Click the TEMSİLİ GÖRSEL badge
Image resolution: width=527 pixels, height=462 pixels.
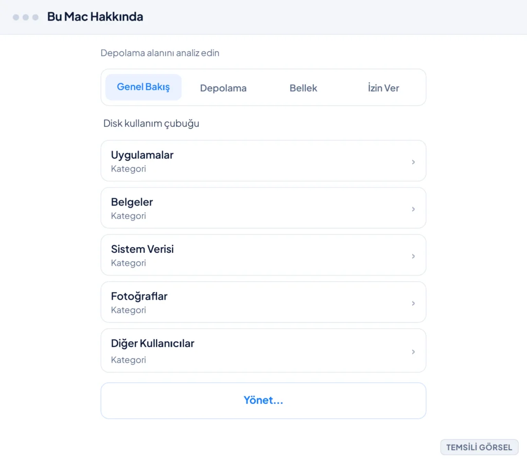479,447
